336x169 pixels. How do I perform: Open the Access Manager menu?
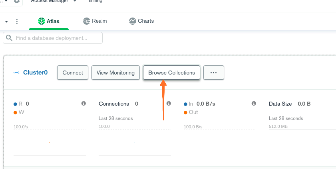(x=50, y=1)
